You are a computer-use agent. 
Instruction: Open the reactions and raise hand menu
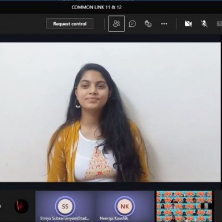pos(148,24)
